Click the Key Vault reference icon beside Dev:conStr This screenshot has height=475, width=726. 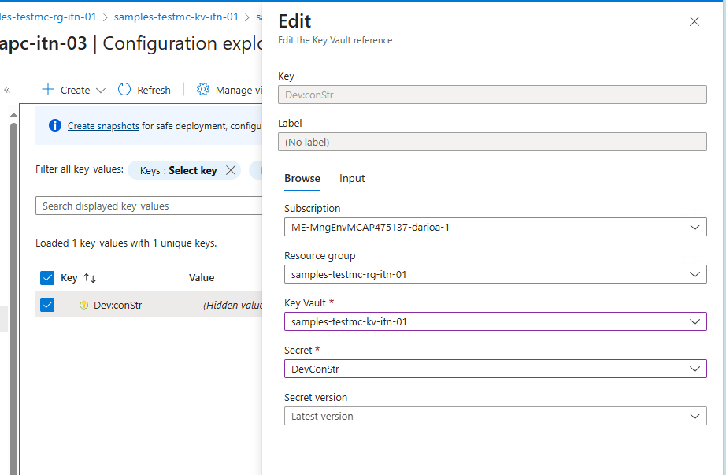84,306
